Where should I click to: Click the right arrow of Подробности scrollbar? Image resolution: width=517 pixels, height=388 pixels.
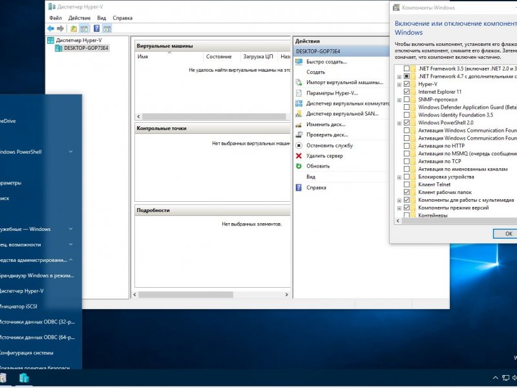[286, 295]
